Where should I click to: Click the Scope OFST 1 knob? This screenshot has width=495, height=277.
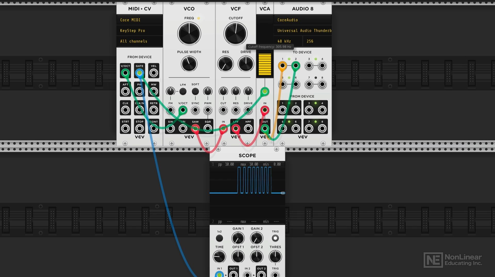238,257
